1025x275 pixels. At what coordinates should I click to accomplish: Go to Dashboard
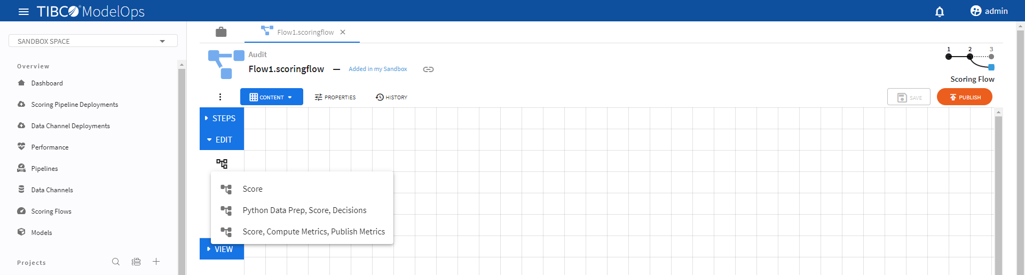click(47, 83)
